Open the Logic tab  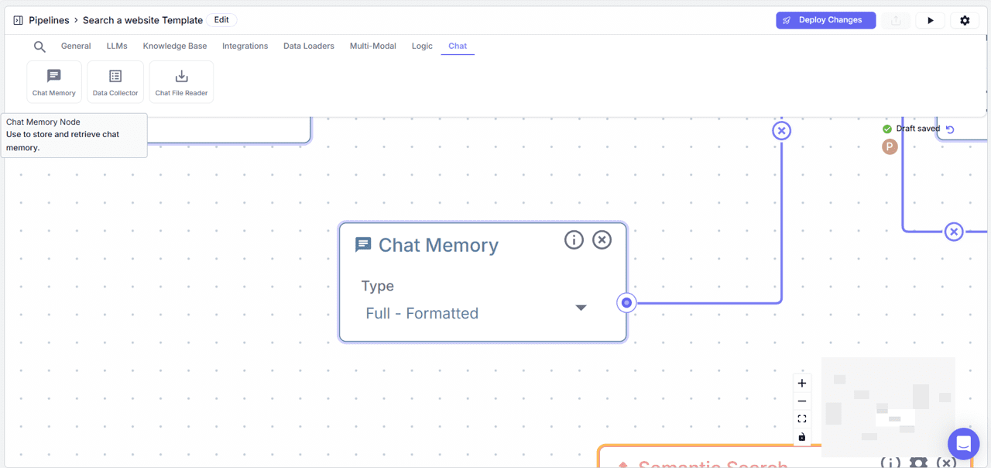tap(422, 46)
